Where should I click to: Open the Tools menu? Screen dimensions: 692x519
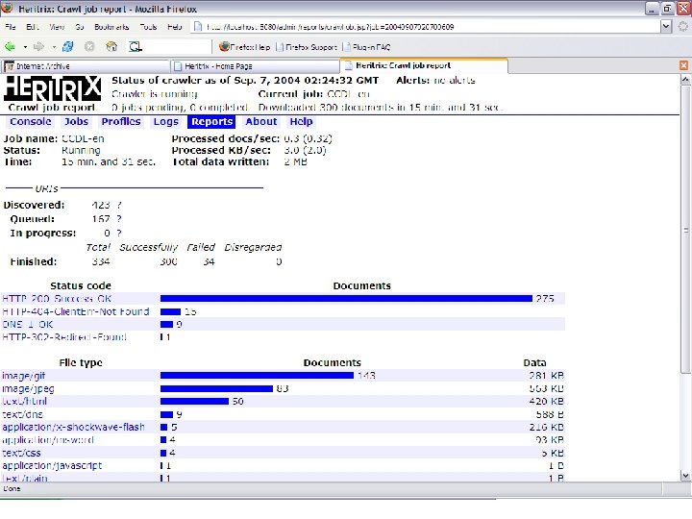click(148, 27)
